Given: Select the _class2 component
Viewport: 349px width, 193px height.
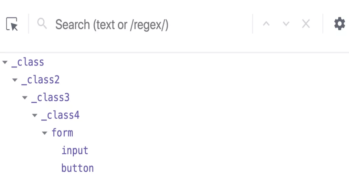Looking at the screenshot, I should (41, 80).
